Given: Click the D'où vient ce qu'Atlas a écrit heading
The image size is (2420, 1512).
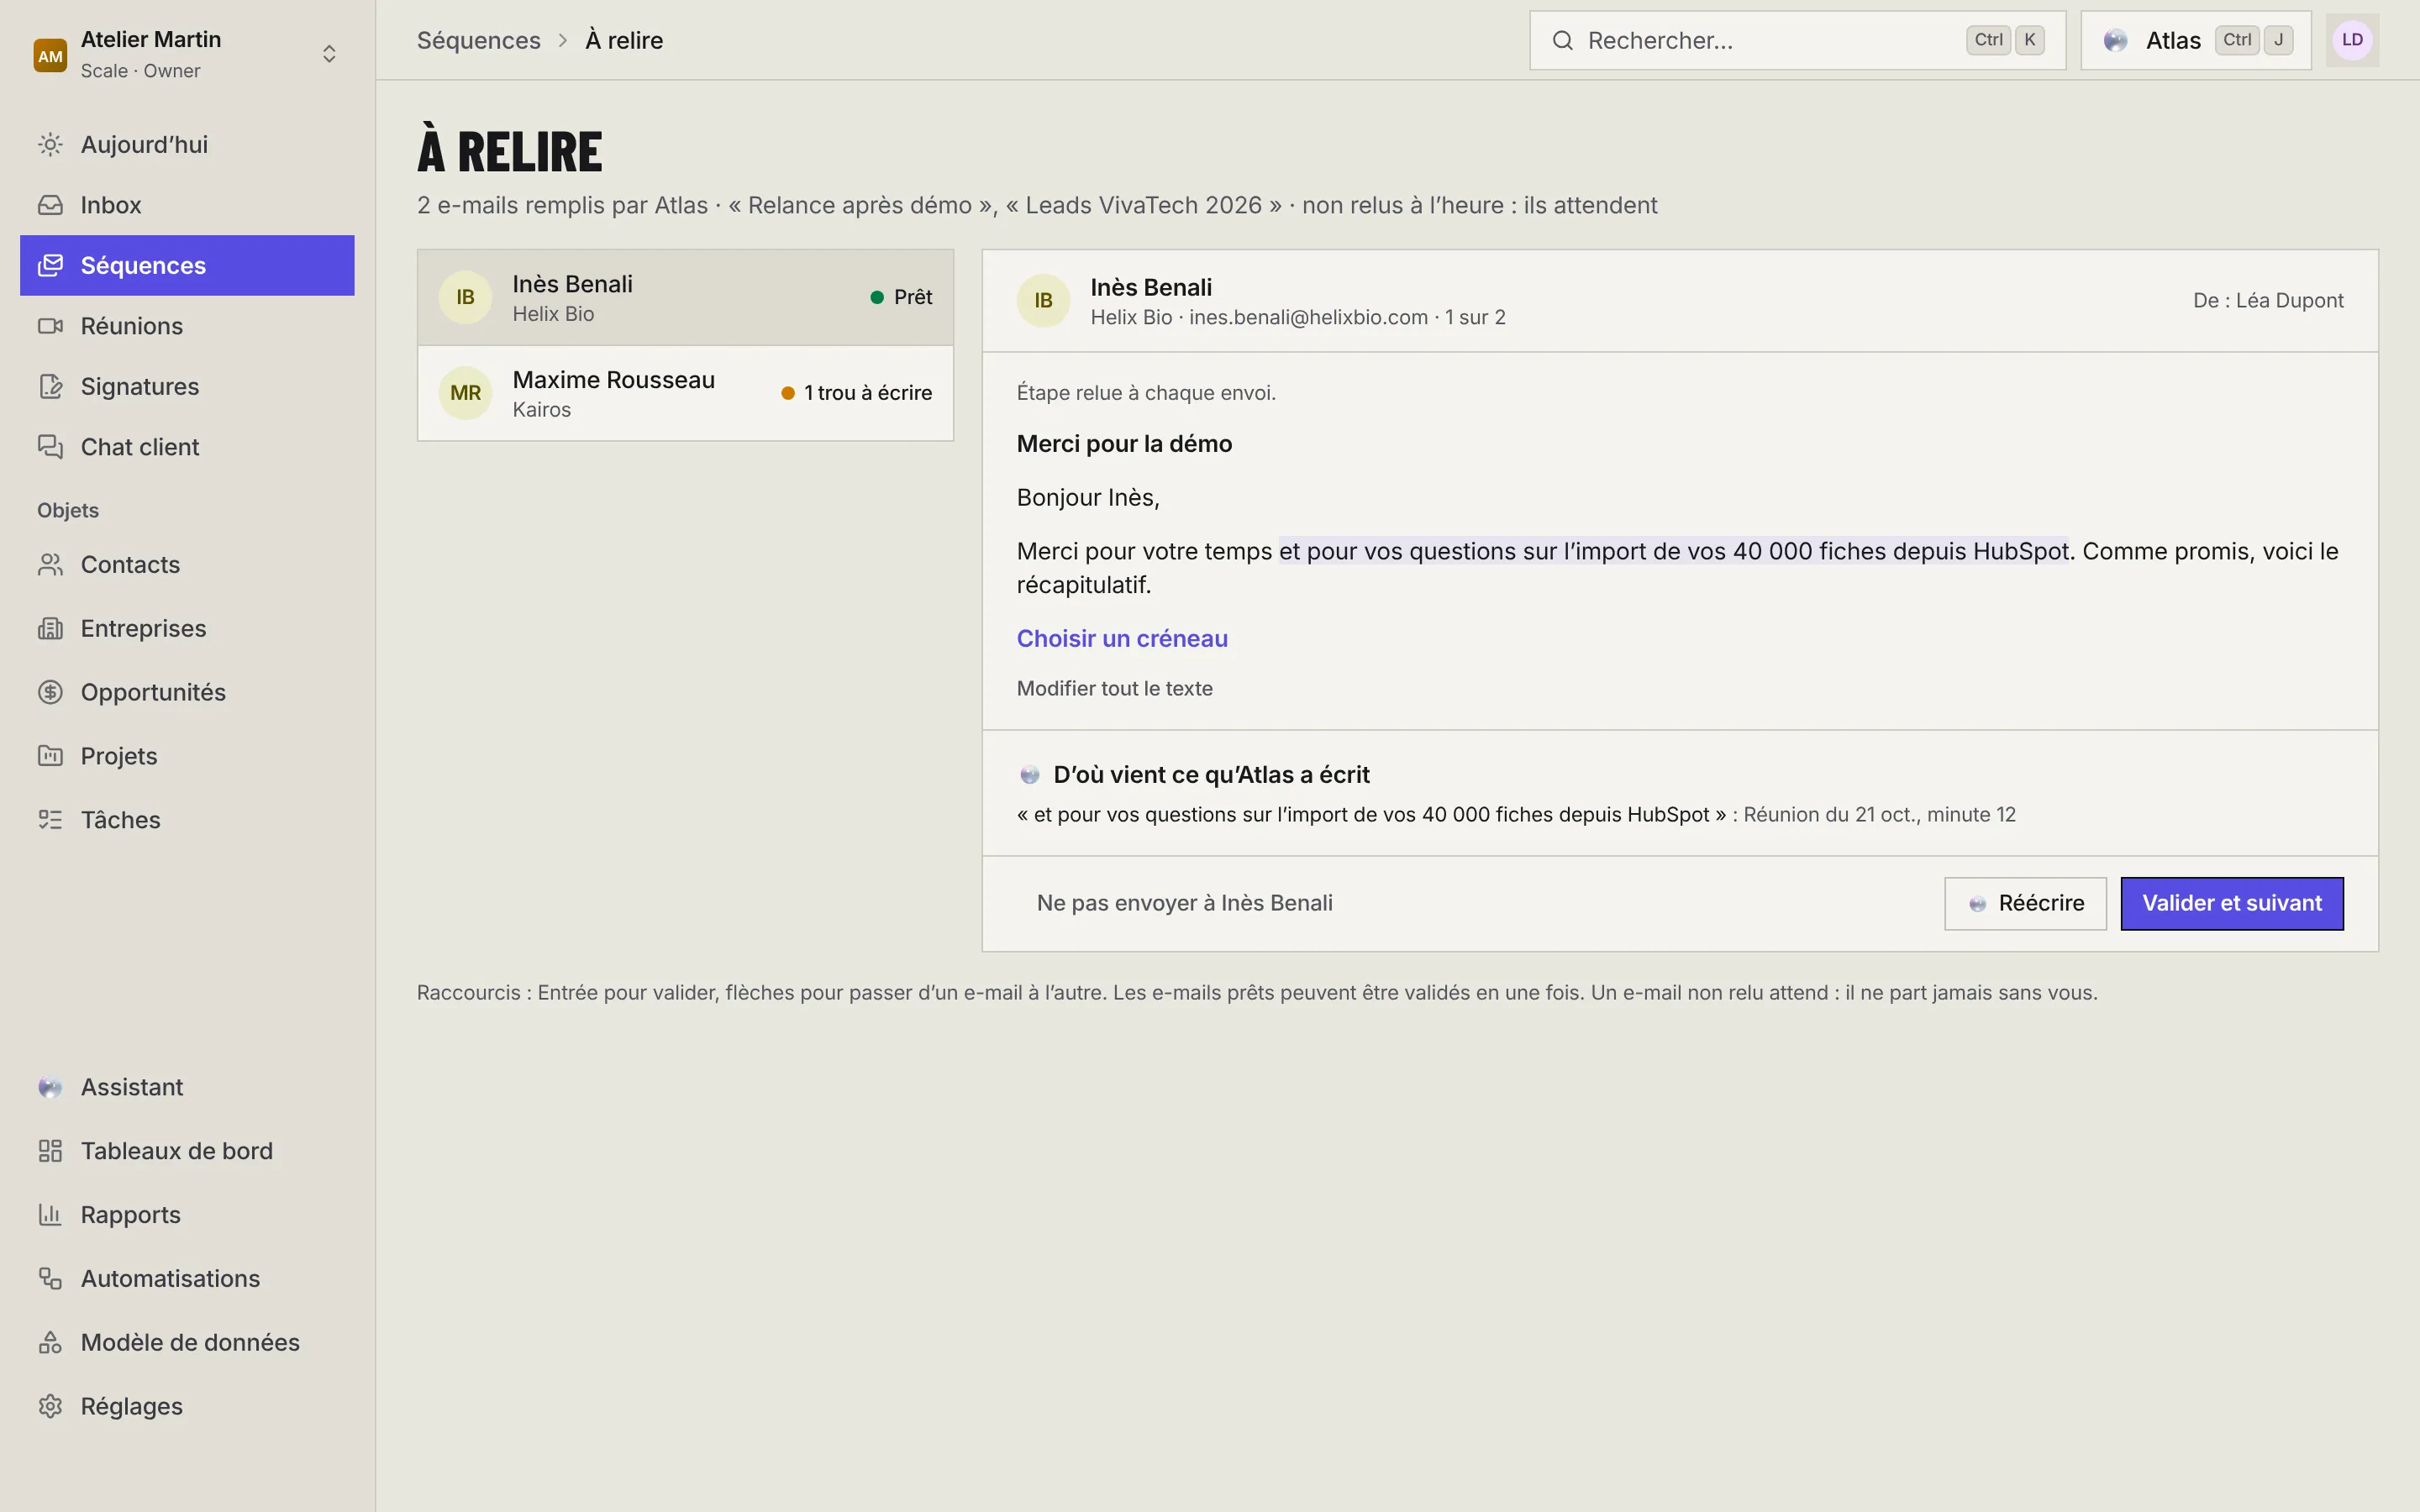Looking at the screenshot, I should click(x=1211, y=775).
